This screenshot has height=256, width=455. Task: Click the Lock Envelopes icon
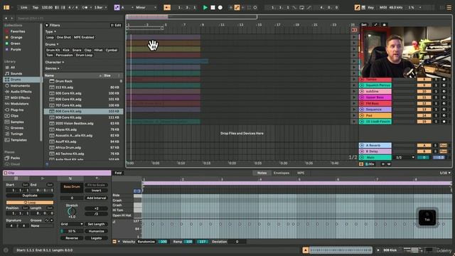[384, 25]
